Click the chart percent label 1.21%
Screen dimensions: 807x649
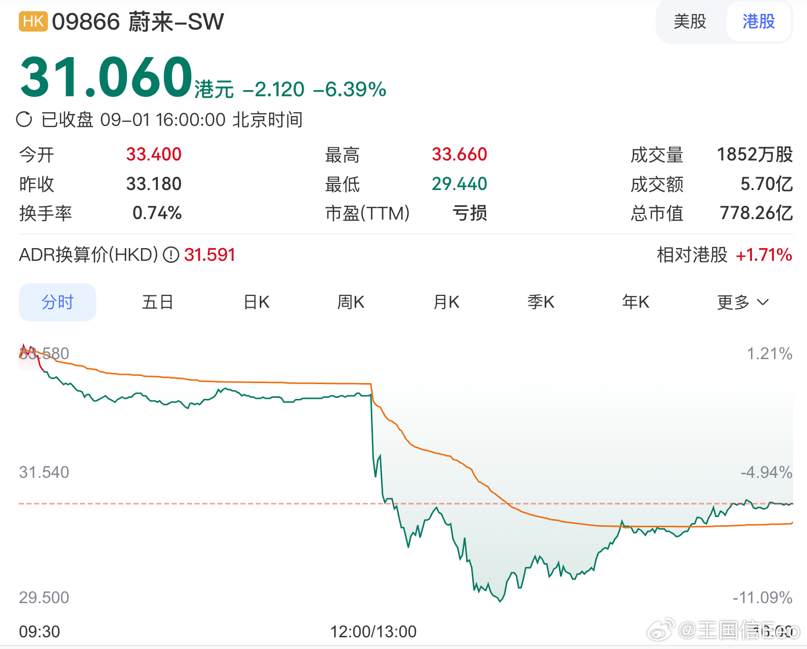coord(769,354)
